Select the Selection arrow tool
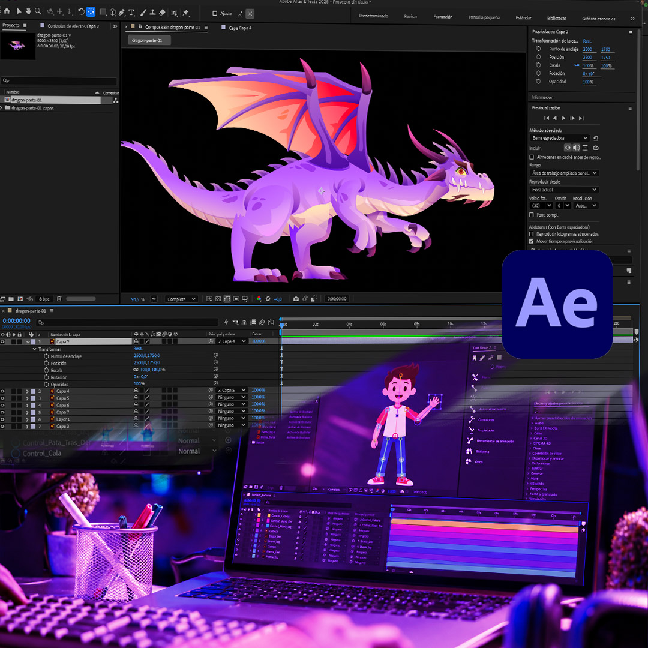Image resolution: width=648 pixels, height=648 pixels. [19, 11]
